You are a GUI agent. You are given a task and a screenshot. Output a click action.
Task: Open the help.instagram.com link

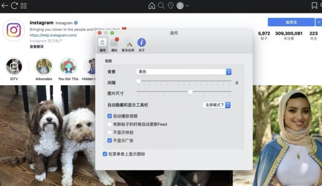coord(53,35)
